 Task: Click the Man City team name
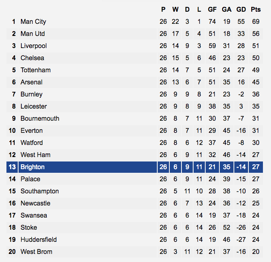(x=33, y=22)
